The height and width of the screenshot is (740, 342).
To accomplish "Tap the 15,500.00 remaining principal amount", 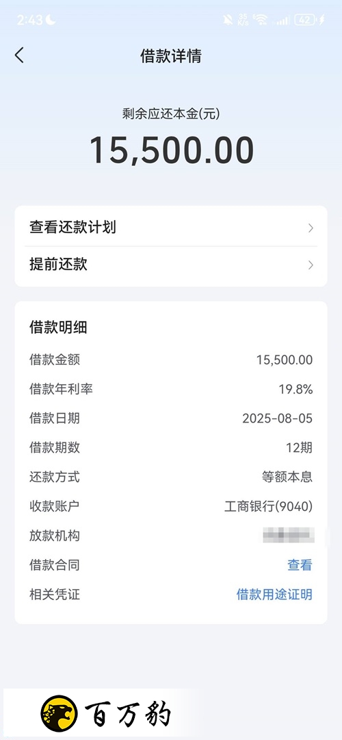I will tap(171, 150).
